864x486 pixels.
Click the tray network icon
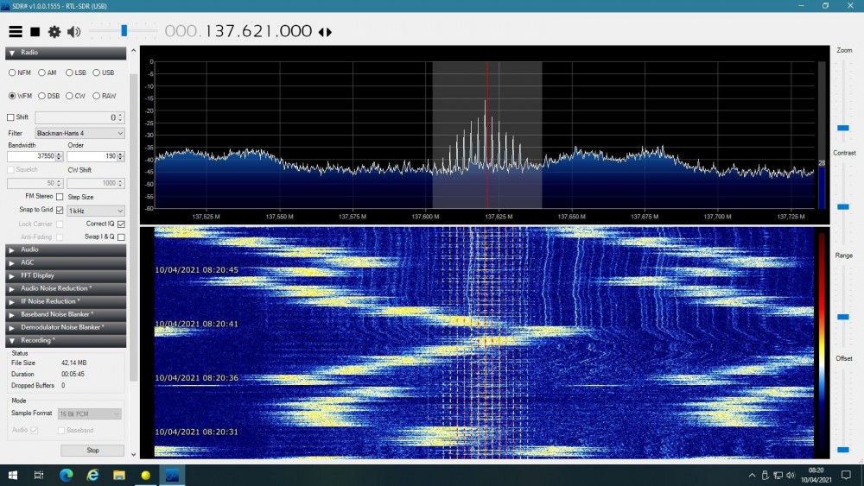pos(778,475)
